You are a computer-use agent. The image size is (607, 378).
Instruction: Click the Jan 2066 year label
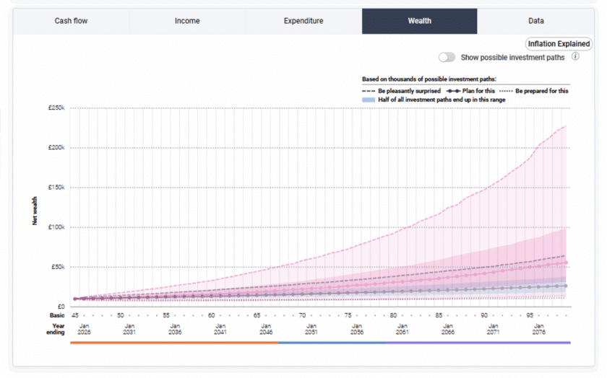click(448, 329)
